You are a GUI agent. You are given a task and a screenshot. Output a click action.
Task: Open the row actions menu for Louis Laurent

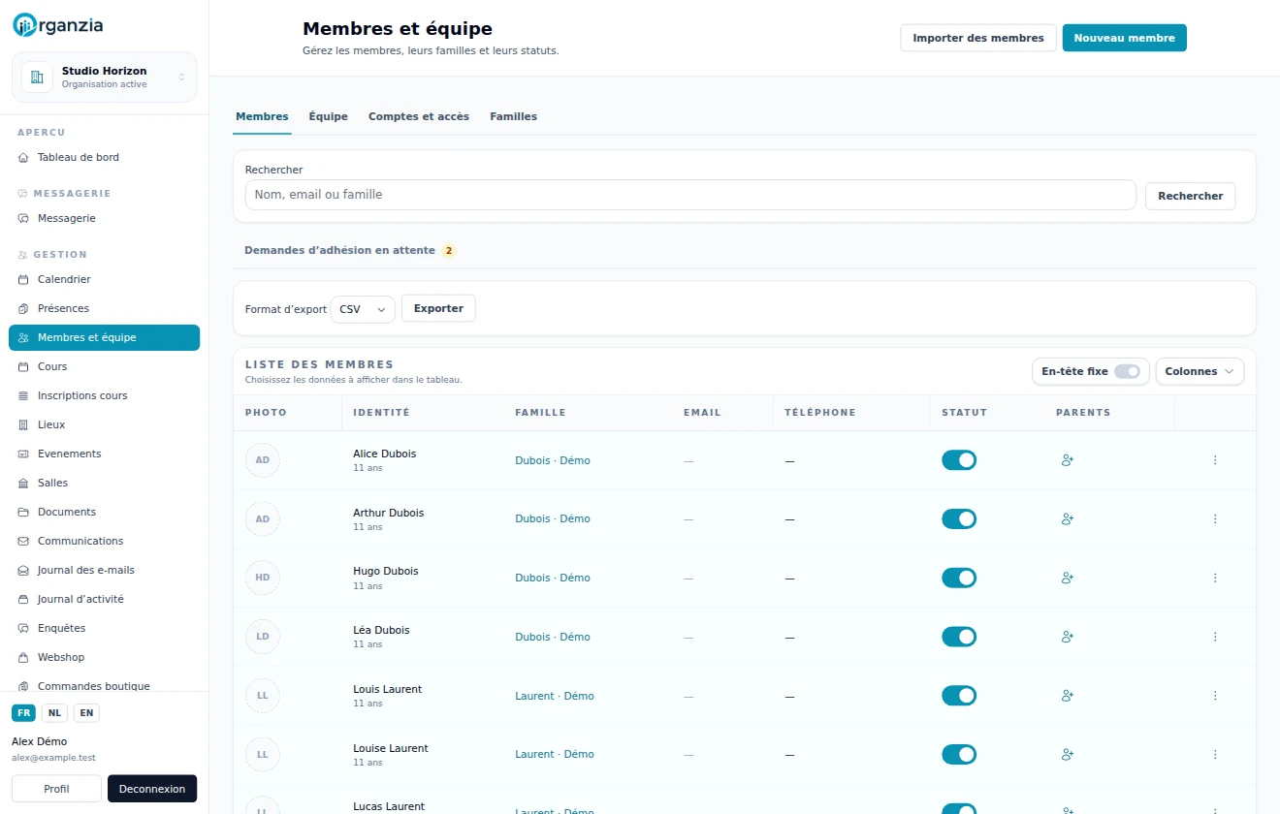(x=1215, y=696)
